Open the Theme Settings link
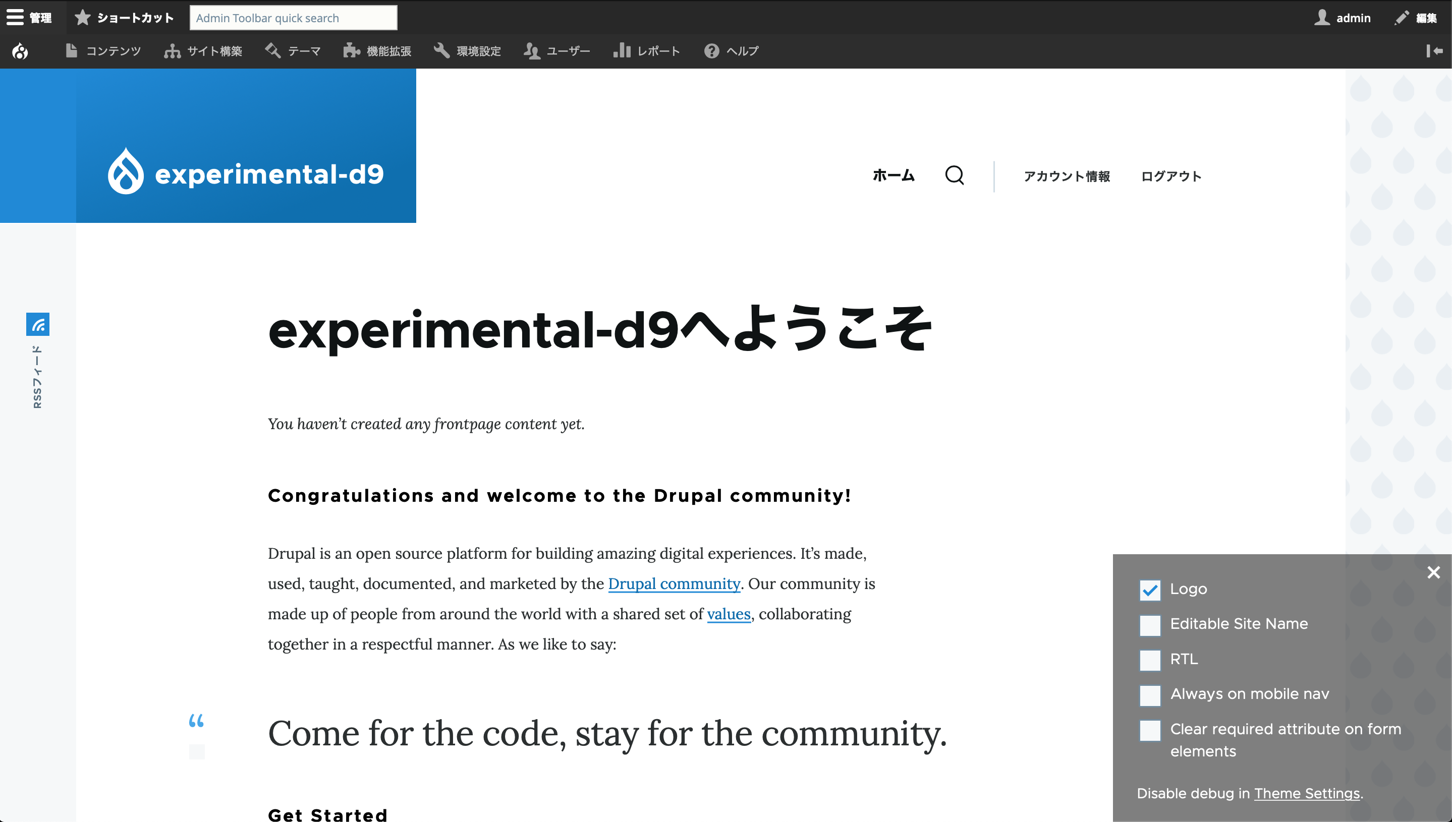This screenshot has width=1452, height=822. [1307, 793]
